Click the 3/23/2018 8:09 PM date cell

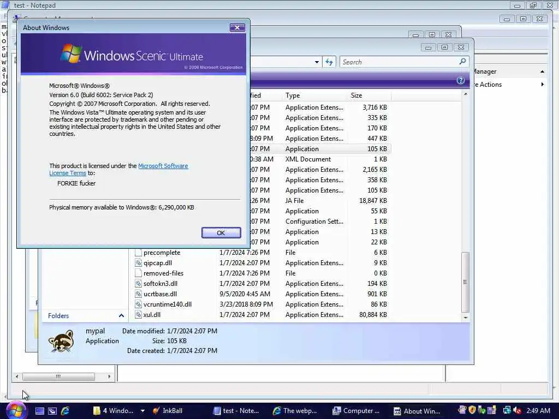point(246,304)
